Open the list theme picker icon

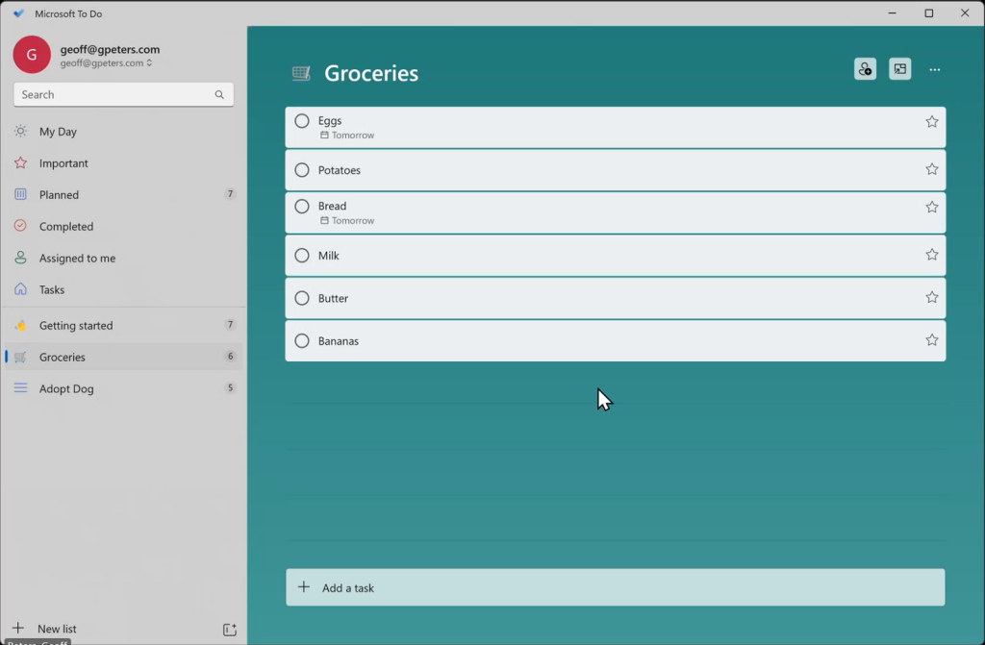[x=899, y=69]
